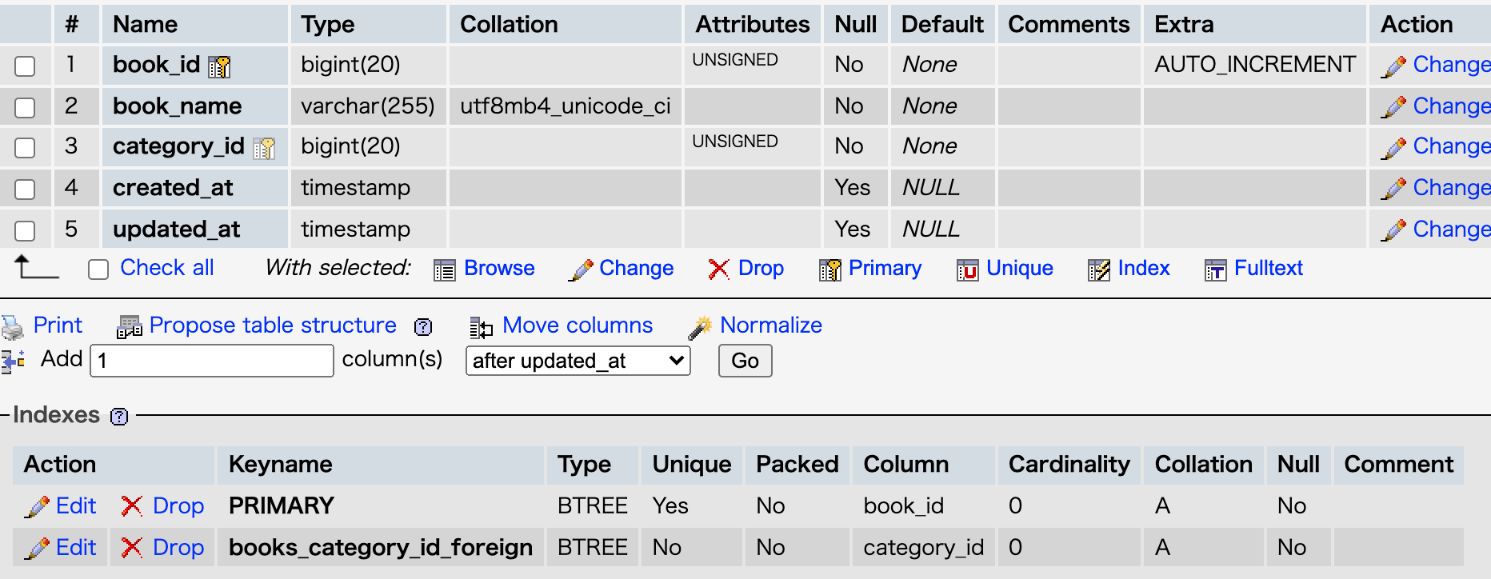This screenshot has width=1491, height=579.
Task: Click the Edit pencil icon for books_category_id_foreign
Action: pyautogui.click(x=37, y=548)
